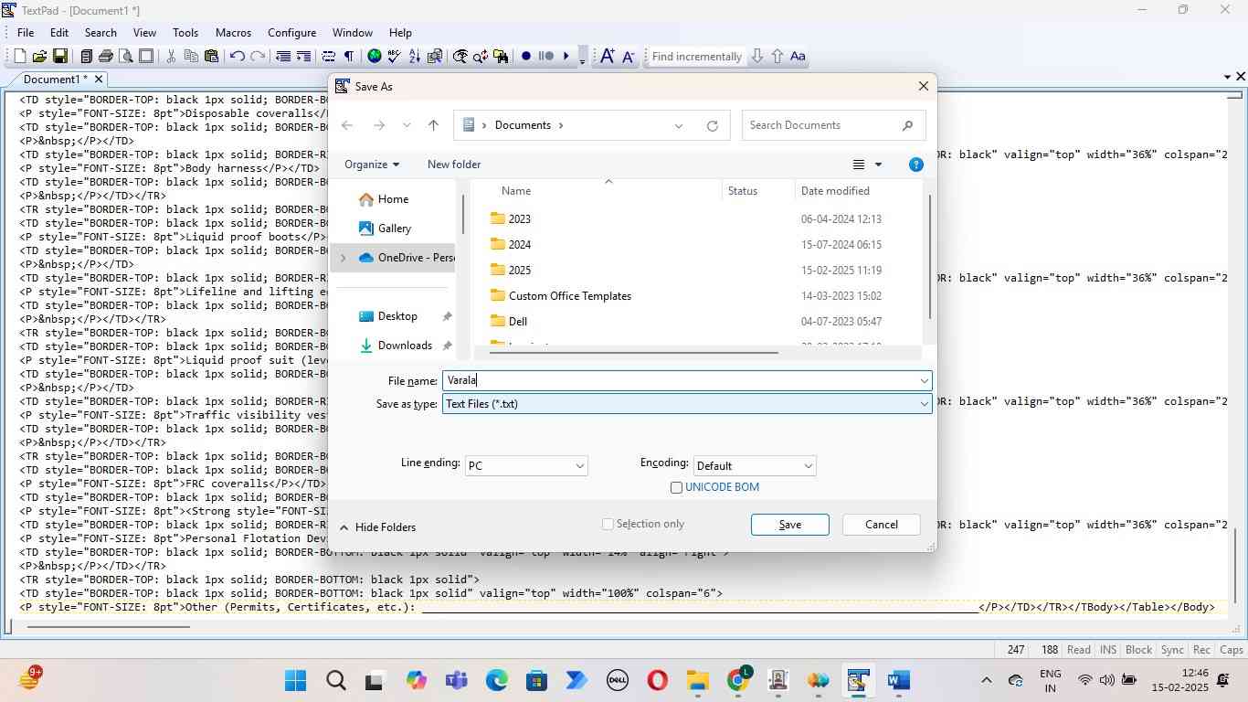Click the A-Z sort icon

click(x=415, y=57)
